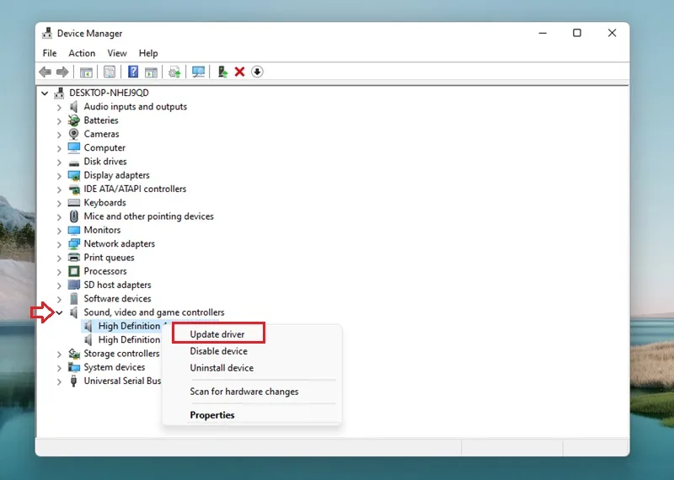Click the down-arrow circle toolbar icon
674x480 pixels.
tap(257, 72)
